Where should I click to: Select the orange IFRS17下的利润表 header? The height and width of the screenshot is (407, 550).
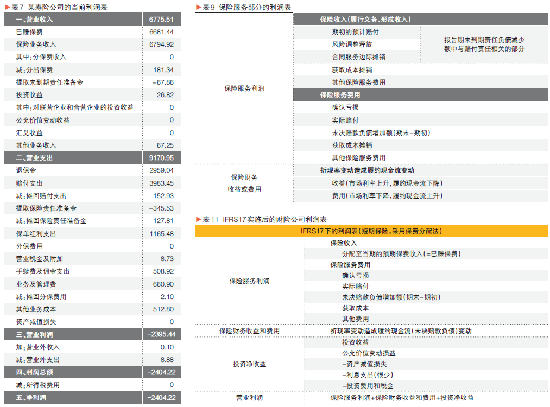pyautogui.click(x=371, y=231)
